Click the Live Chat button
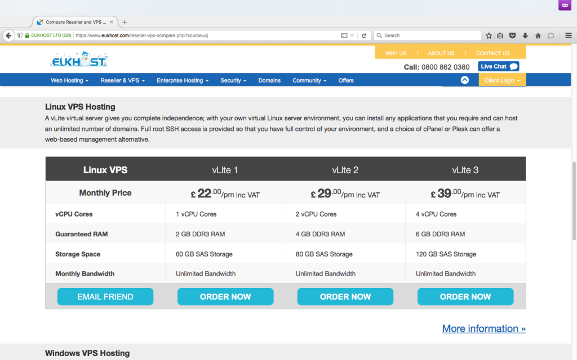This screenshot has width=577, height=360. coord(498,66)
